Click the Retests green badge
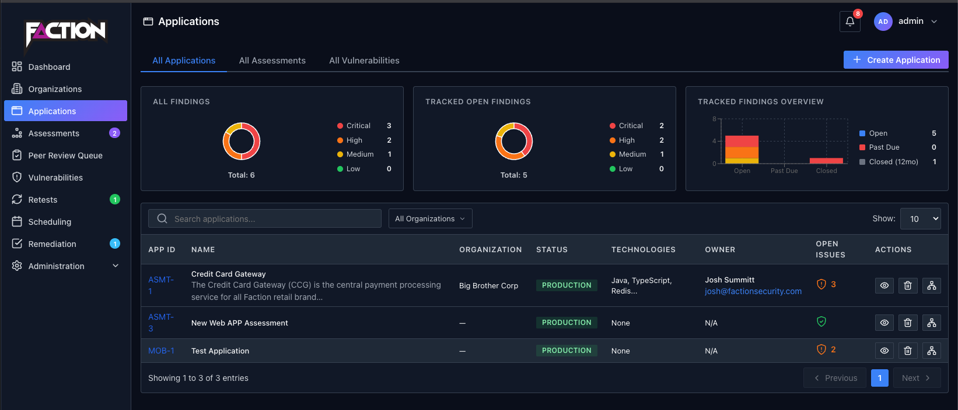The image size is (958, 410). click(115, 200)
